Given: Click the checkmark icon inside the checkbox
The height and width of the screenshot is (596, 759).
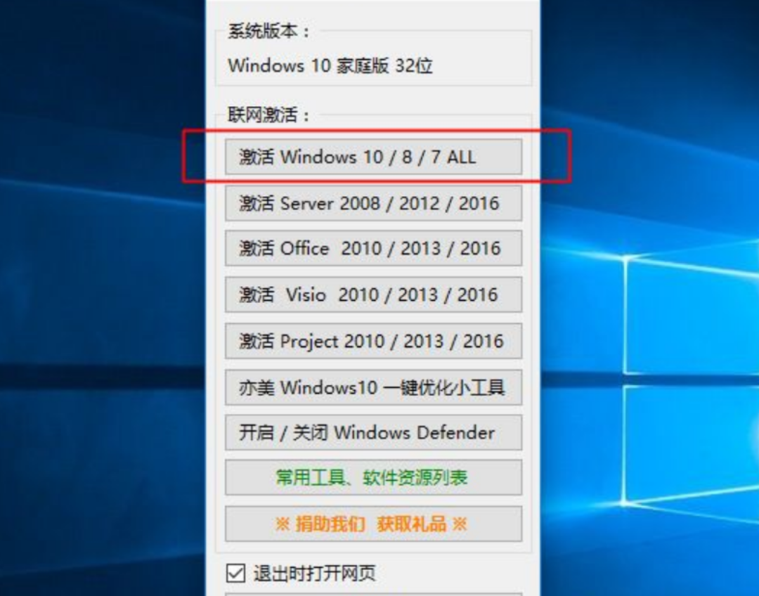Looking at the screenshot, I should tap(235, 574).
